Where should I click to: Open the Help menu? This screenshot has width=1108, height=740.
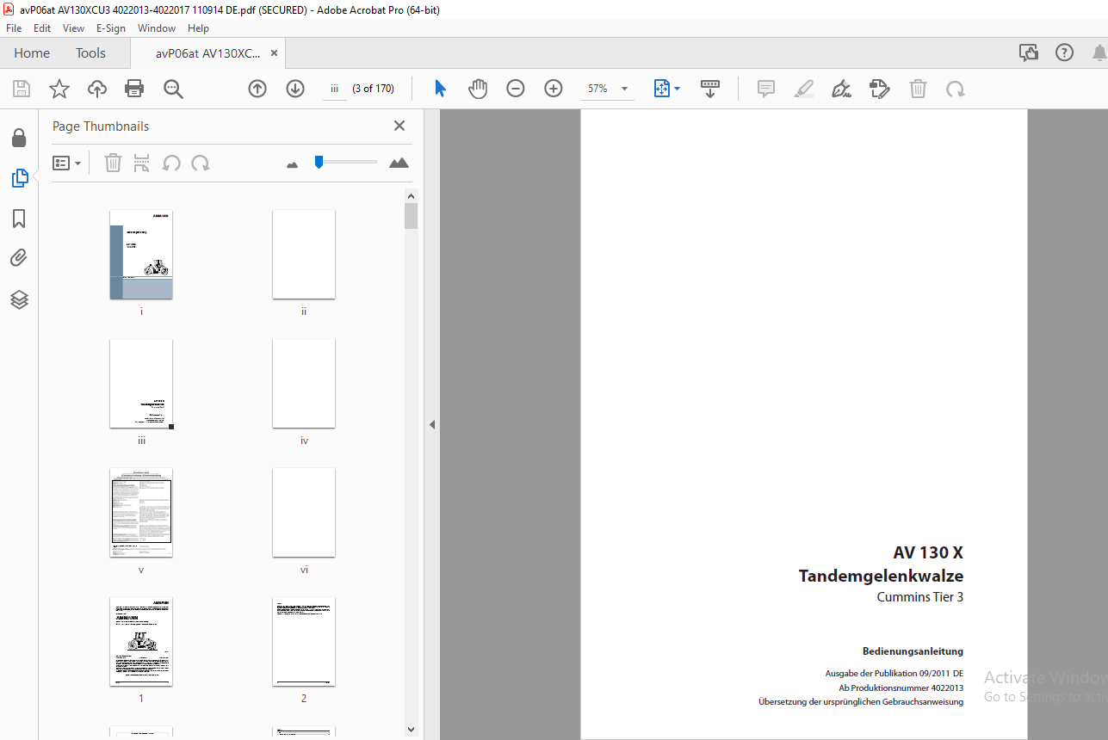click(198, 28)
